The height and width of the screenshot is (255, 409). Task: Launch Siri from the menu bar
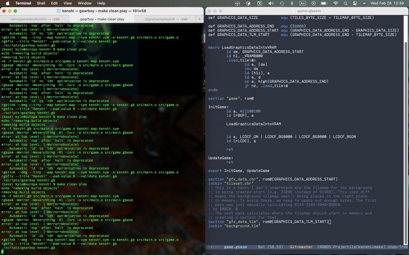[364, 4]
